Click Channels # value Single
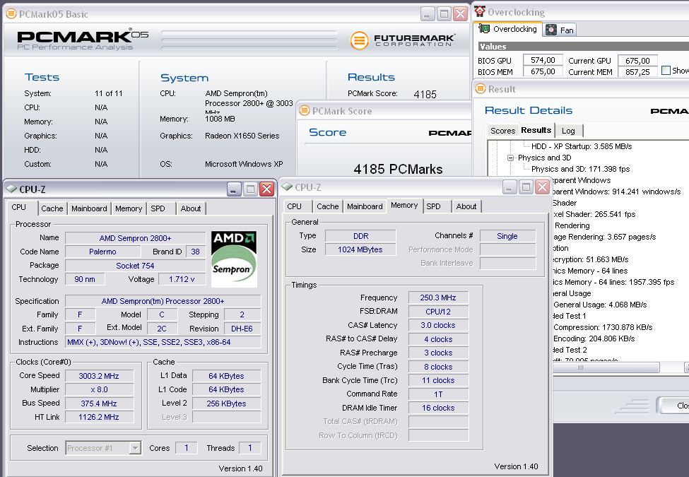 point(507,236)
